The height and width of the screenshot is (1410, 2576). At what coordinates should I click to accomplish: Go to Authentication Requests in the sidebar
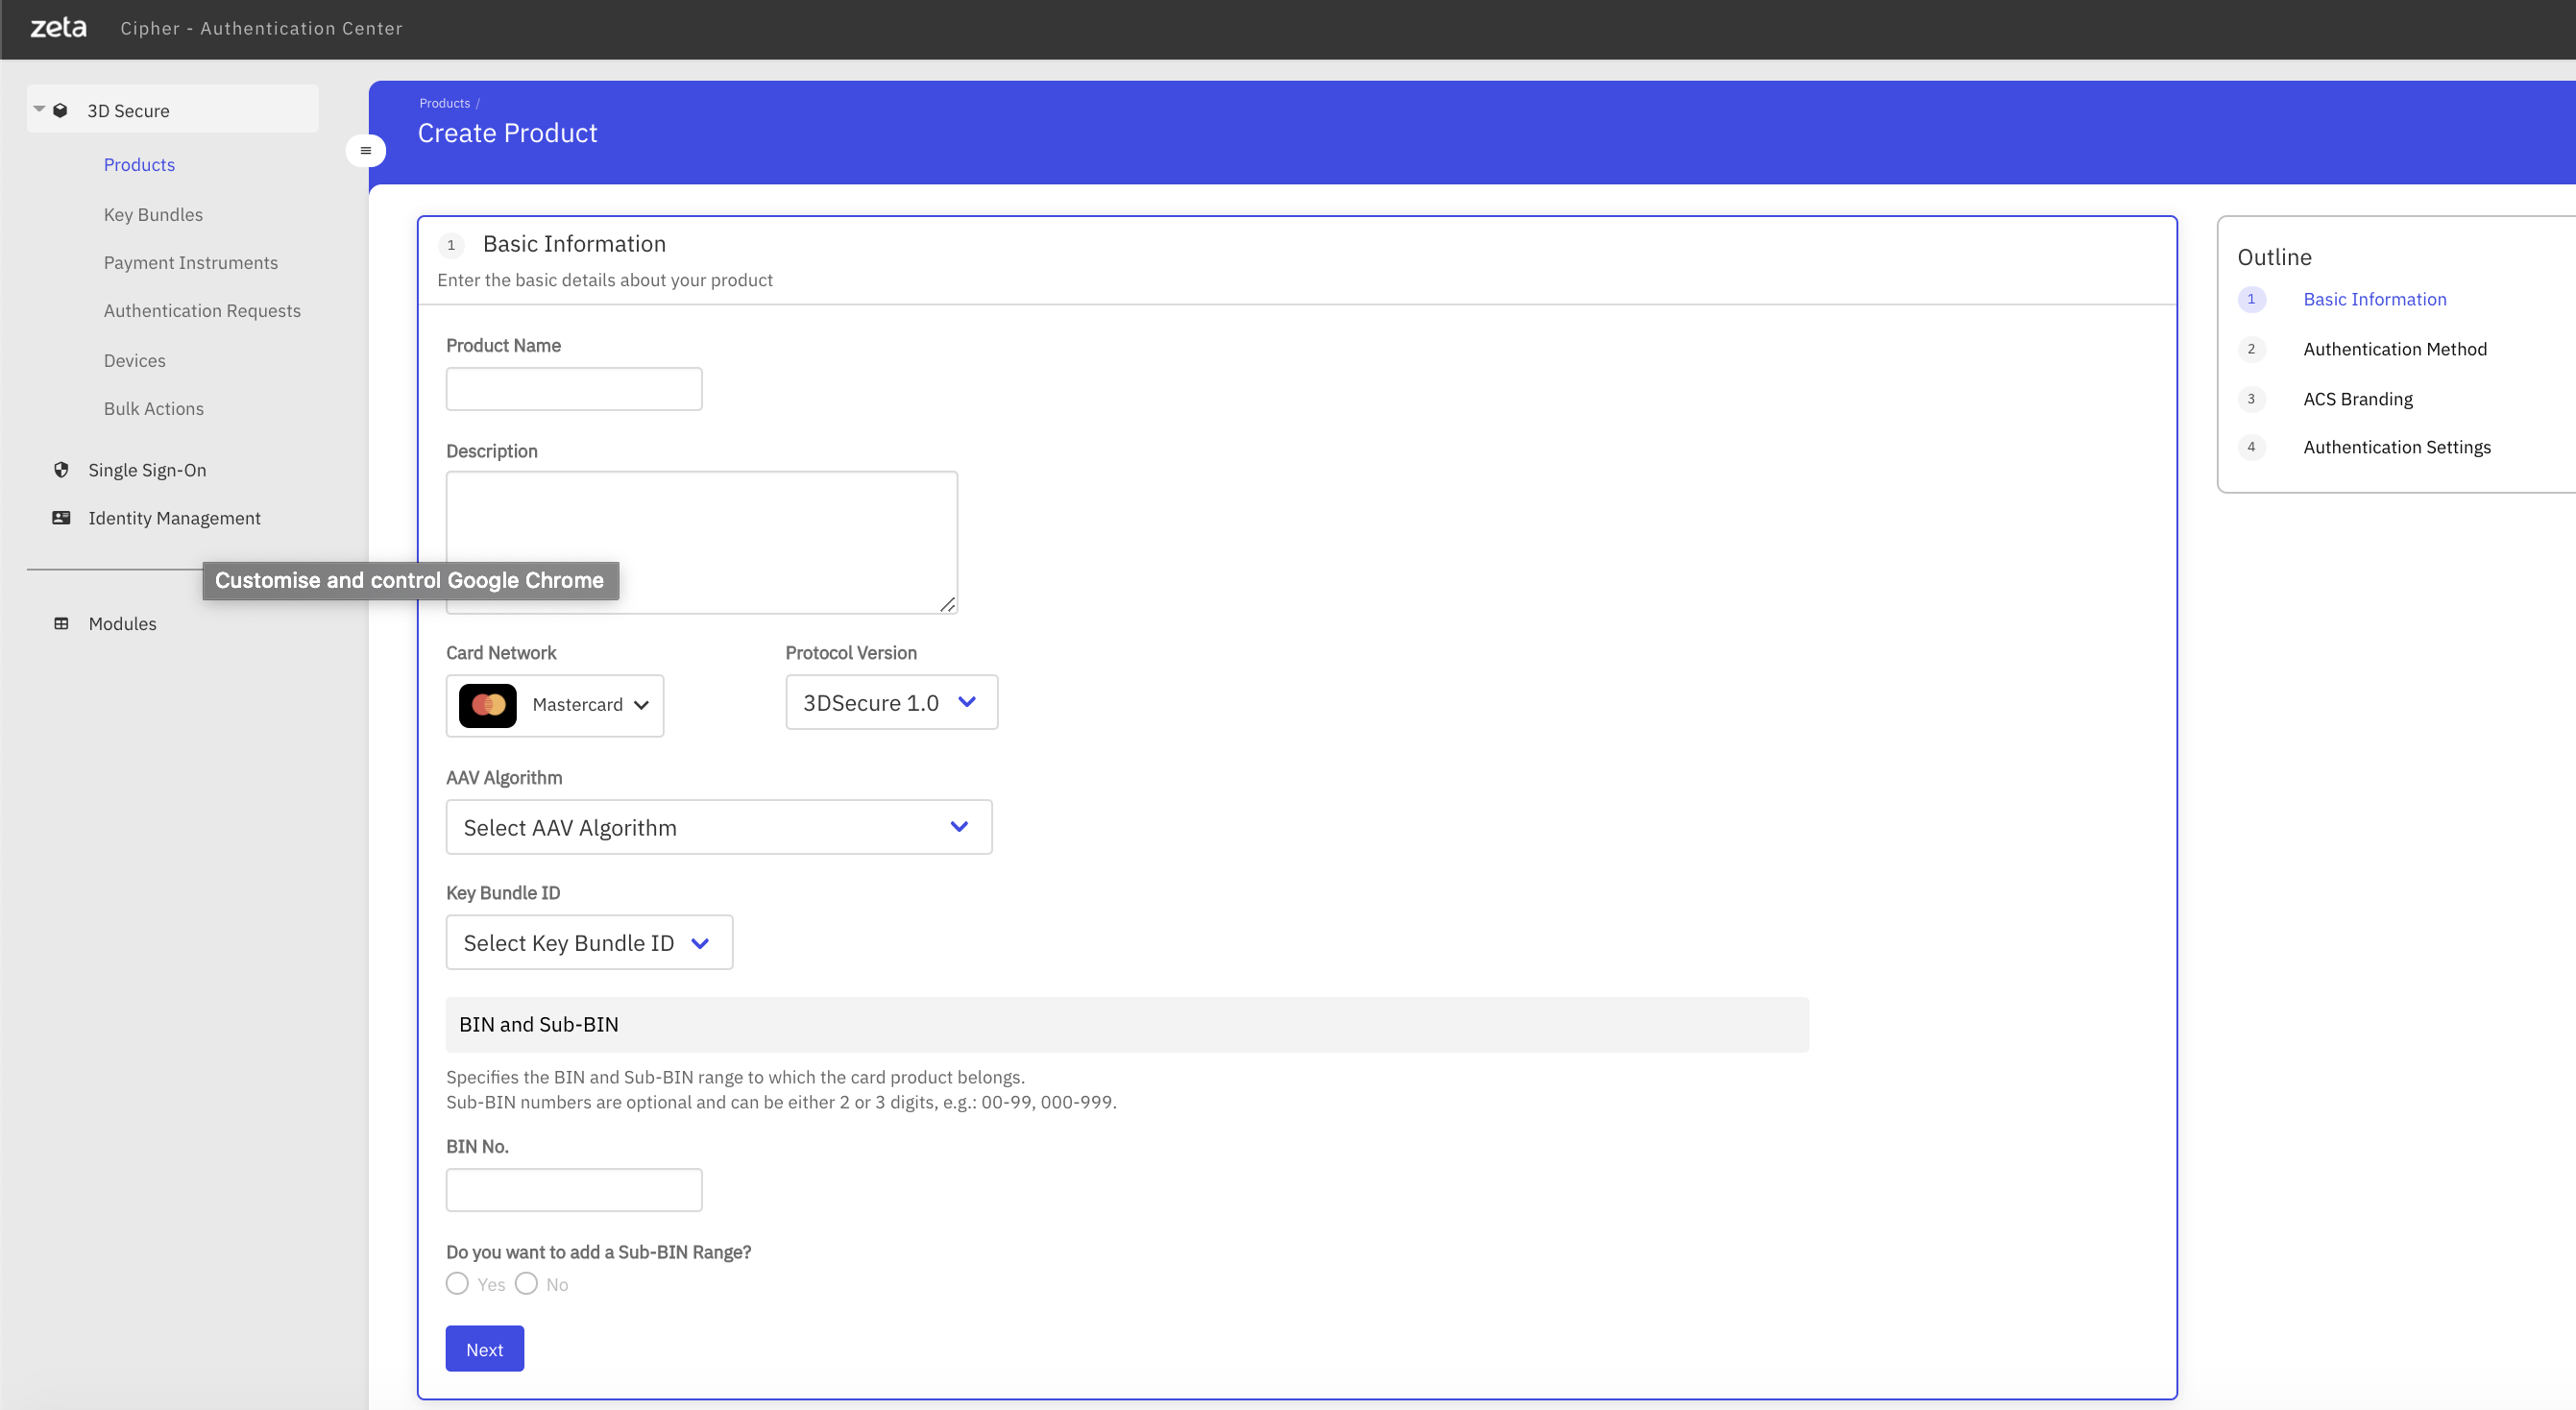point(202,310)
